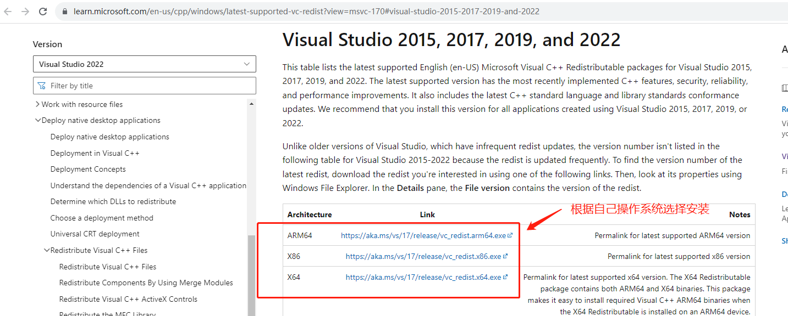Screen dimensions: 788x316
Task: Click the sidebar scrollbar thumb
Action: pyautogui.click(x=252, y=275)
